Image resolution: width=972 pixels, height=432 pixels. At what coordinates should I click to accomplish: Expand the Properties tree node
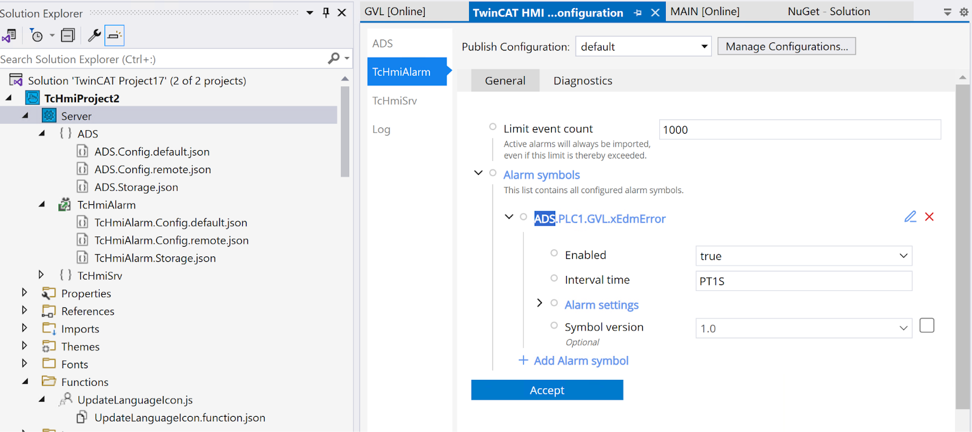tap(24, 292)
